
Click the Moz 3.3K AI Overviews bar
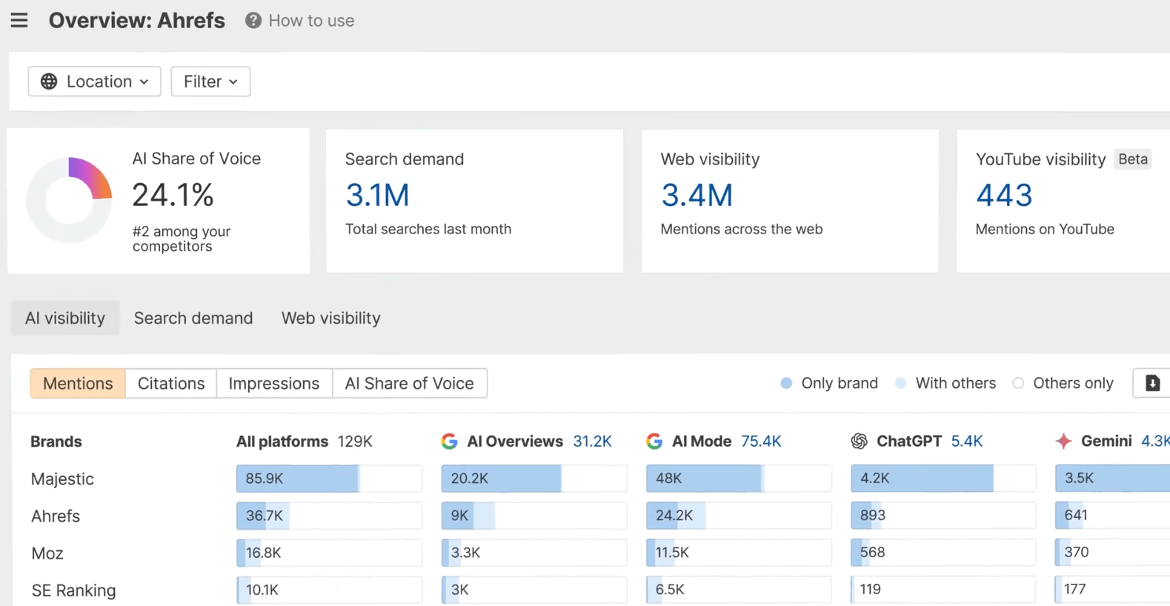[x=534, y=553]
